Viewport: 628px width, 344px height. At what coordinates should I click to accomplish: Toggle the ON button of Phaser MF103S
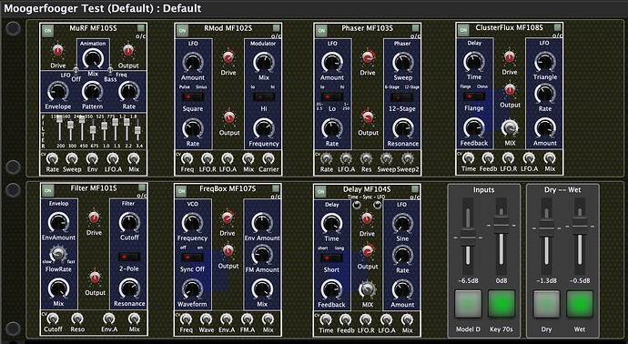coord(321,31)
